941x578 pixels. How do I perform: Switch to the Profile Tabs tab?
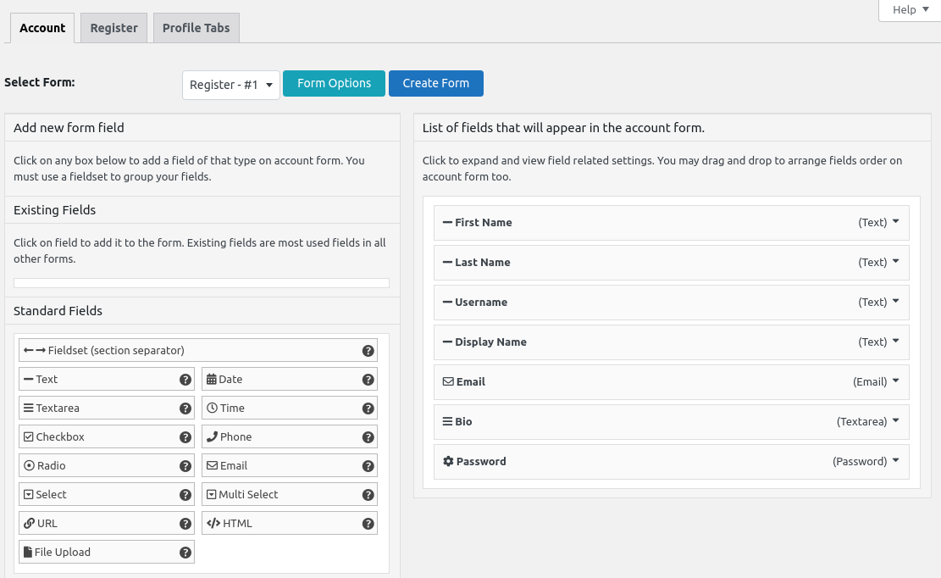point(197,28)
